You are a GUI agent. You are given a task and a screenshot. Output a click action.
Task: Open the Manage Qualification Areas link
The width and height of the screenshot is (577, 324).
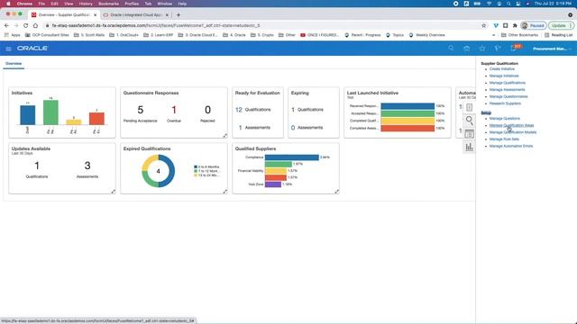click(511, 125)
